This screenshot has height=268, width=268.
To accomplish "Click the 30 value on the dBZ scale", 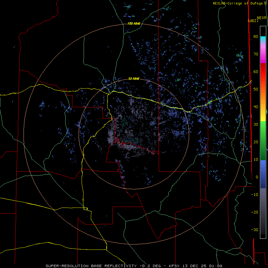I will (256, 124).
